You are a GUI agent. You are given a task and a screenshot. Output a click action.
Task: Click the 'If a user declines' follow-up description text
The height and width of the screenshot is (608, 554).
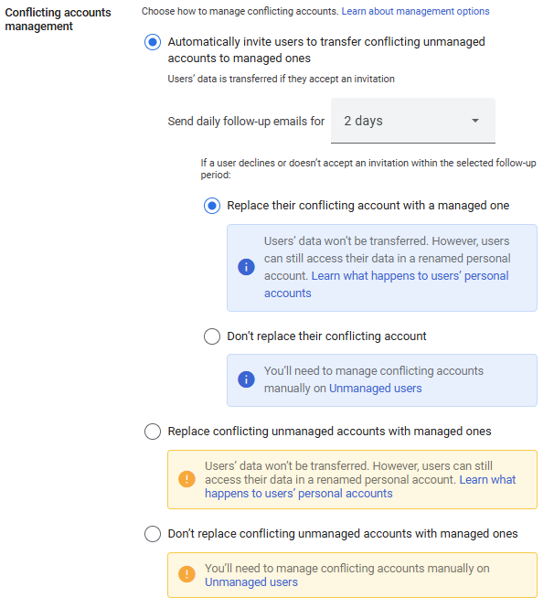[368, 168]
